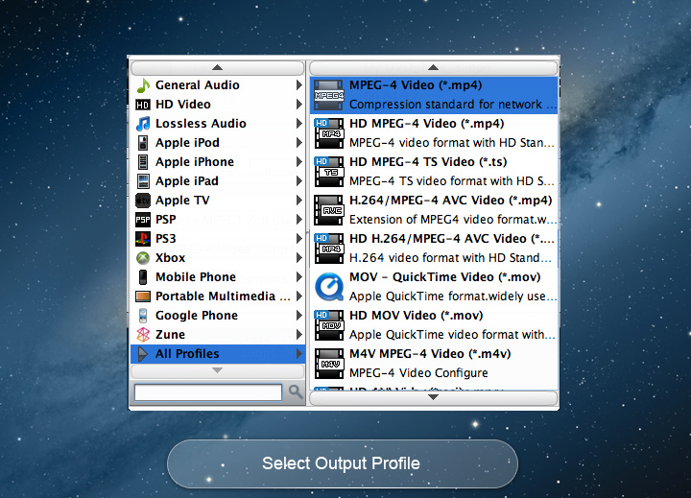This screenshot has width=691, height=498.
Task: Expand Xbox submenu arrow
Action: point(299,258)
